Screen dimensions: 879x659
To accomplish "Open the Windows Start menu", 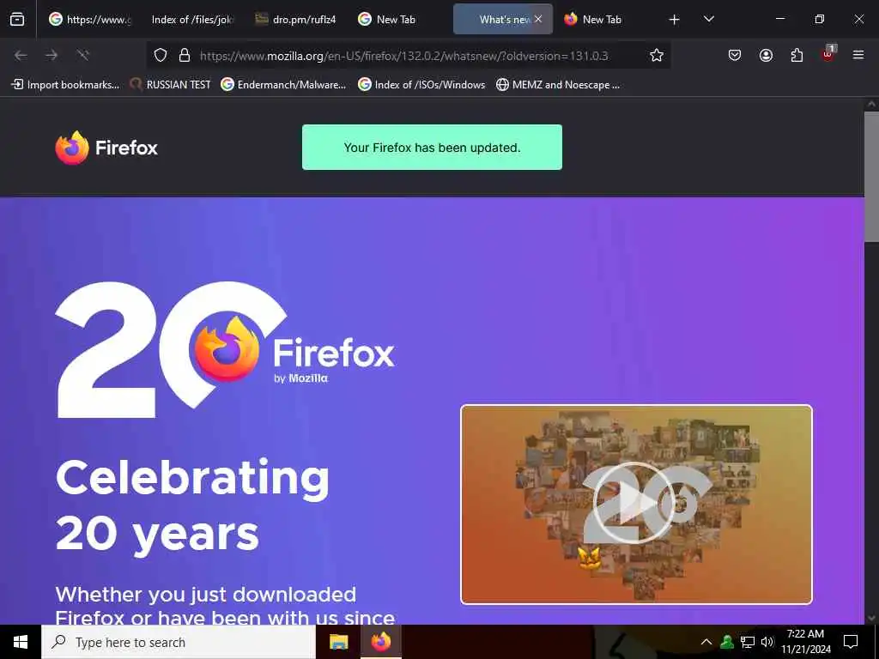I will pyautogui.click(x=21, y=642).
